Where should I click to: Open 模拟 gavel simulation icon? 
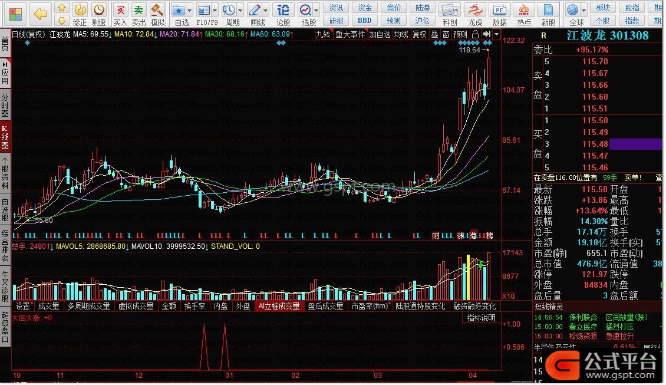pos(157,9)
